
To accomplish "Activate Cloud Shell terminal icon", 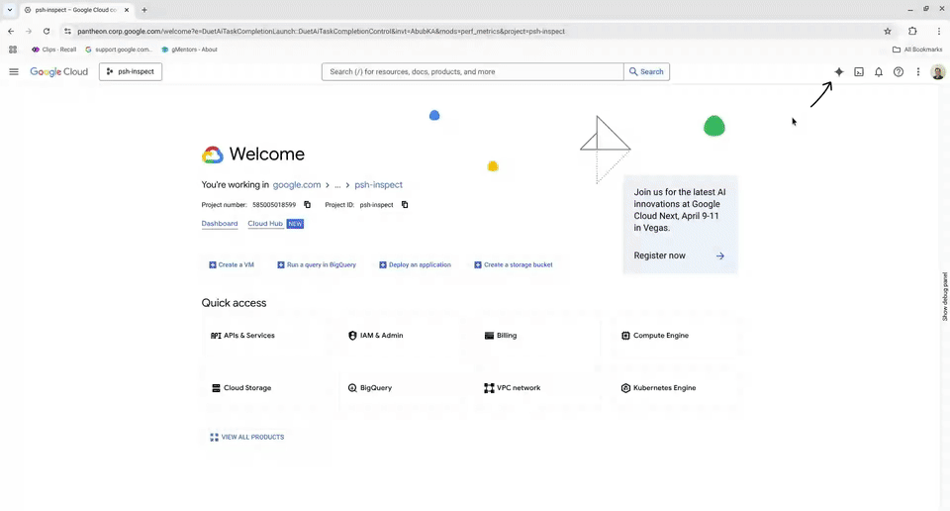I will click(x=859, y=71).
